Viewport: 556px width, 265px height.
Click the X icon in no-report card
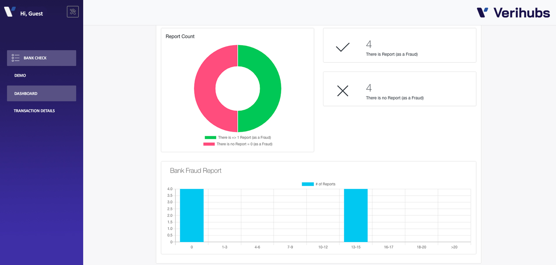[x=343, y=91]
